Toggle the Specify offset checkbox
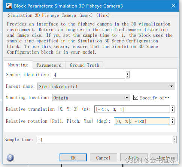This screenshot has height=167, width=182. tap(136, 98)
